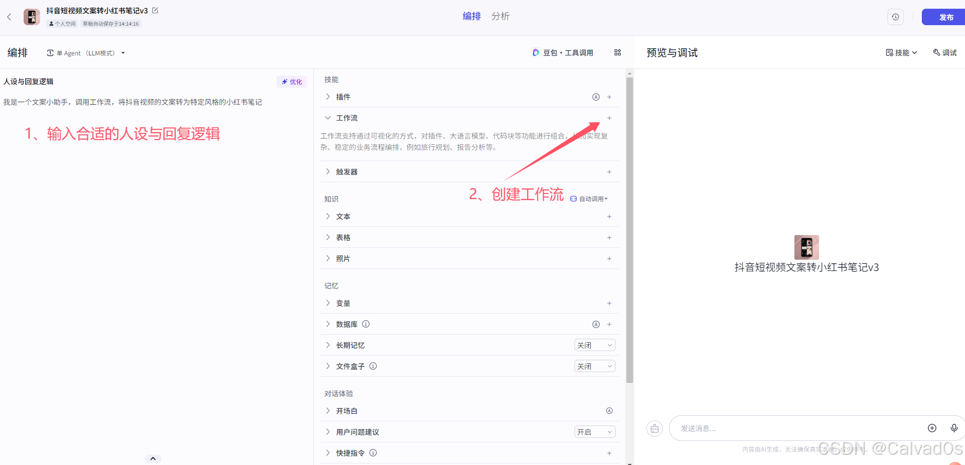Add a trigger with the plus icon

[609, 172]
